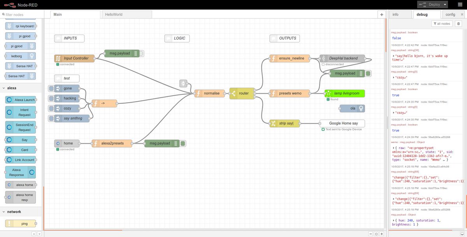Select the normalise function node
This screenshot has width=467, height=237.
(x=210, y=93)
